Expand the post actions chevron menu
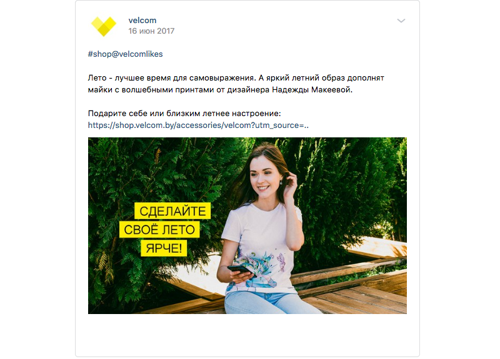This screenshot has height=359, width=500. point(401,21)
